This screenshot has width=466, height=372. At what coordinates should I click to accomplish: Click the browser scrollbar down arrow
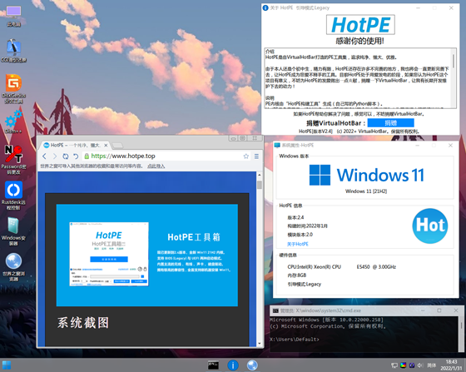[x=259, y=344]
